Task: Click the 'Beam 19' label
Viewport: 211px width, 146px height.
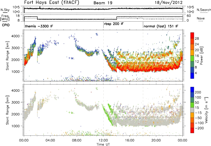Action: click(x=103, y=3)
